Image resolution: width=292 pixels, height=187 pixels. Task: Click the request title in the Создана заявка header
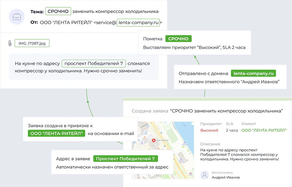point(226,111)
